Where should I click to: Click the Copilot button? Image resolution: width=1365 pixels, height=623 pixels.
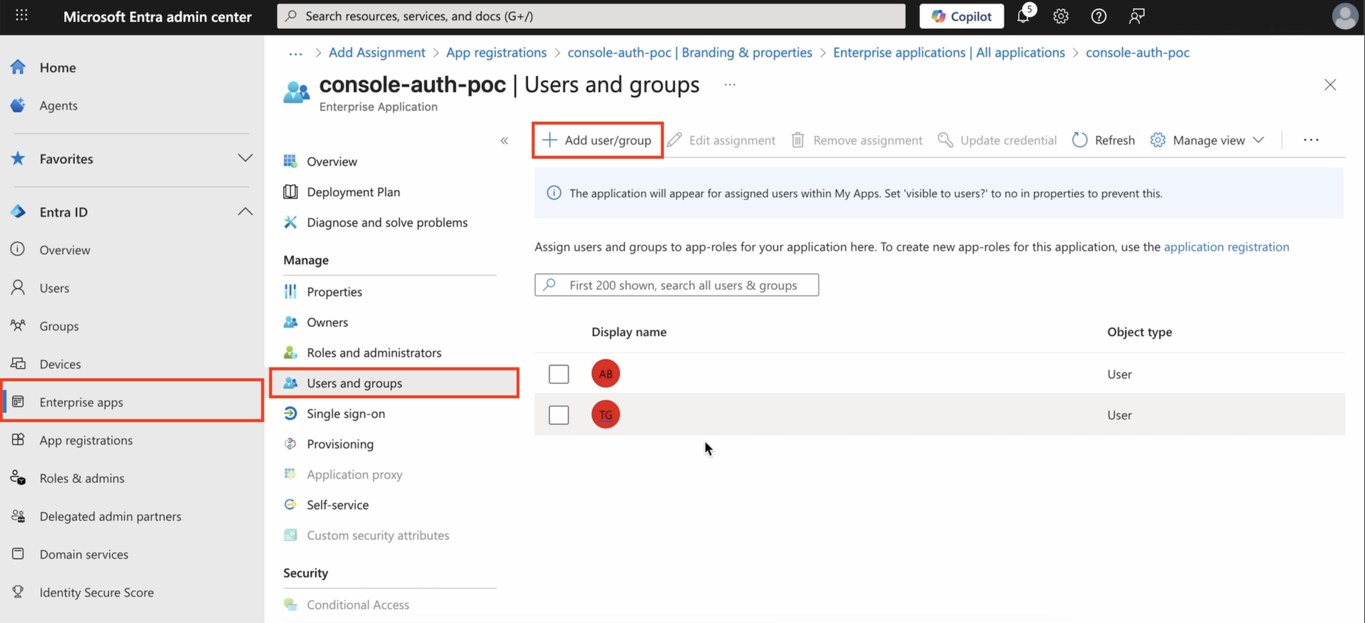point(961,16)
